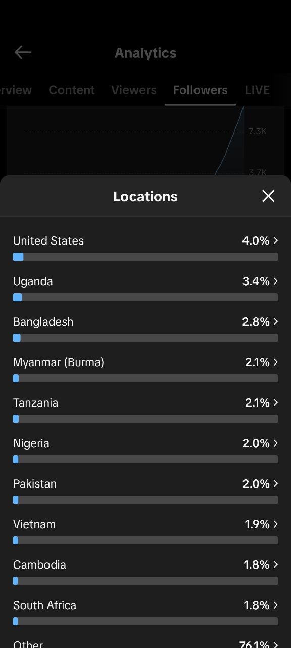Viewport: 291px width, 648px height.
Task: Expand United States chevron arrow
Action: 276,241
